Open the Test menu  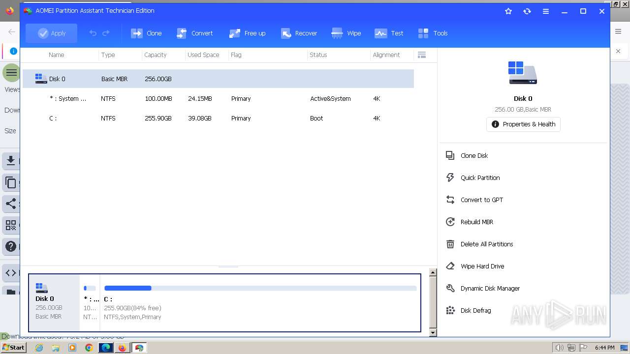tap(389, 33)
